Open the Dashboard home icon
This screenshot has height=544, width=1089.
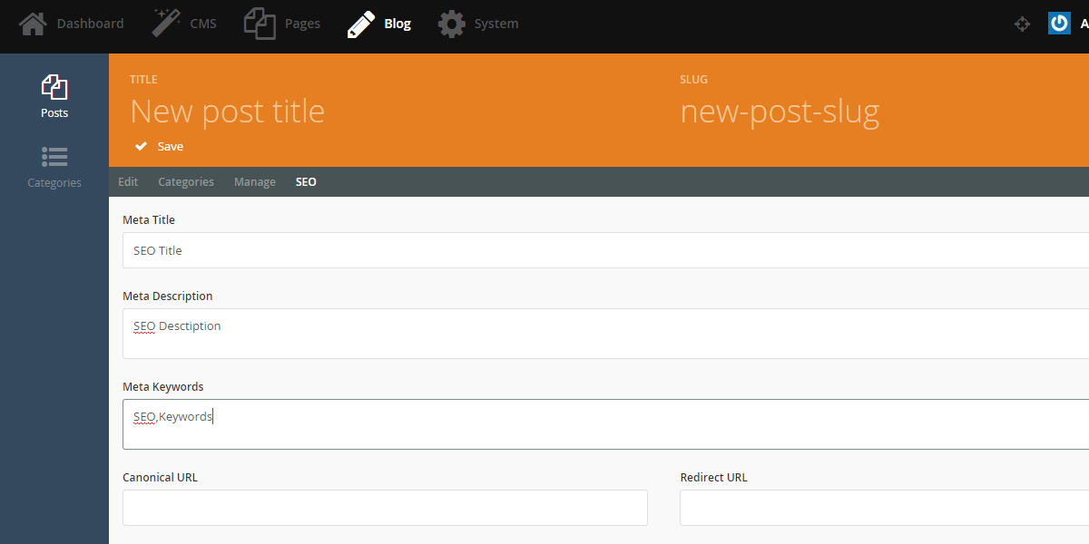33,24
